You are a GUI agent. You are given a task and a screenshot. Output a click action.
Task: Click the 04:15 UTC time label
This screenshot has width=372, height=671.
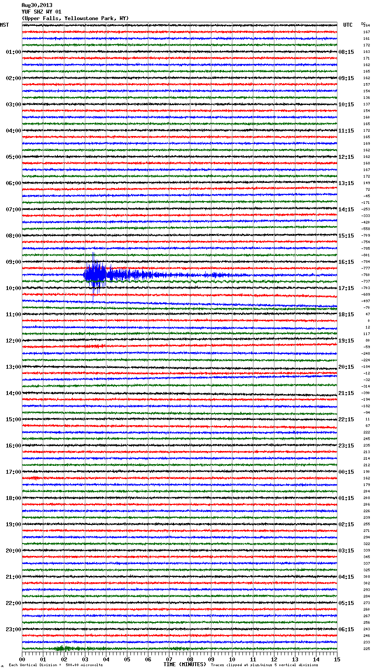point(346,577)
